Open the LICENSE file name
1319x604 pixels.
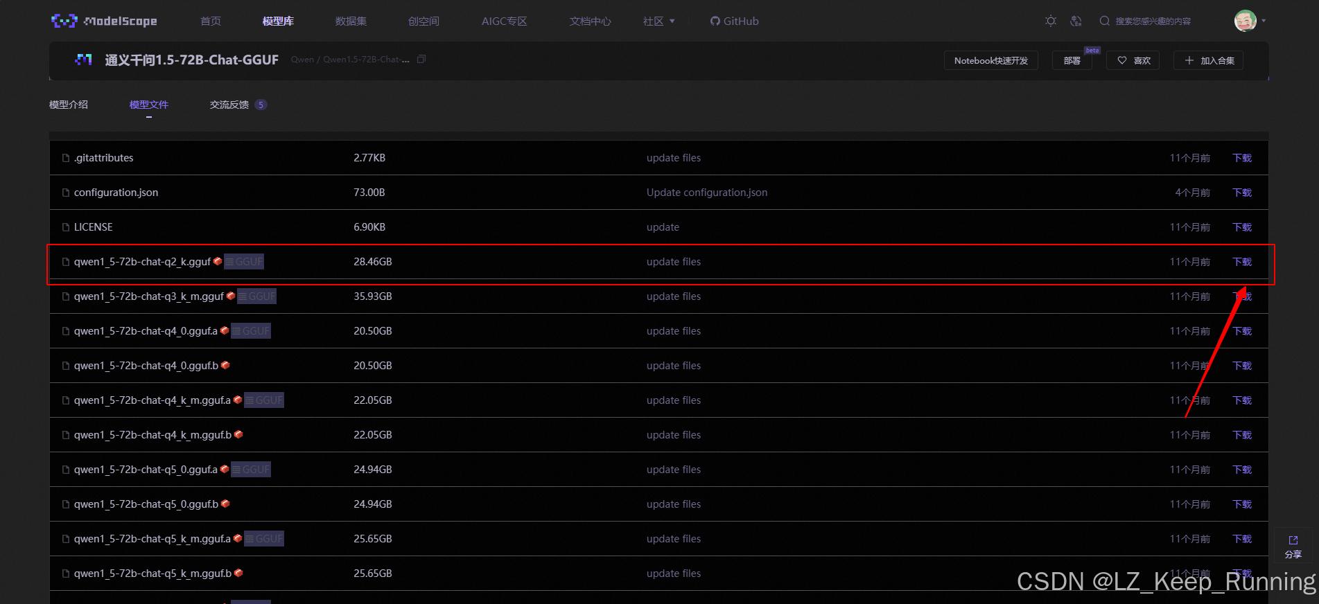[x=94, y=227]
